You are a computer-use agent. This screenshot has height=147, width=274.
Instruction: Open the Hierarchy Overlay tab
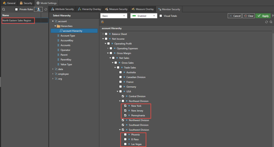(90, 9)
